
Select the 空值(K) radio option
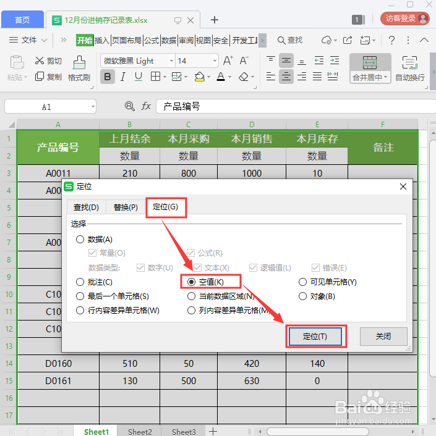click(x=191, y=282)
